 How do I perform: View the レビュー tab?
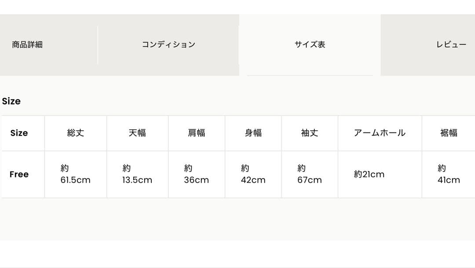(x=451, y=44)
